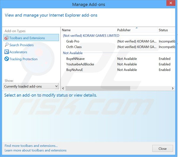Image resolution: width=178 pixels, height=157 pixels.
Task: Select the Grab Pro add-on
Action: 73,41
